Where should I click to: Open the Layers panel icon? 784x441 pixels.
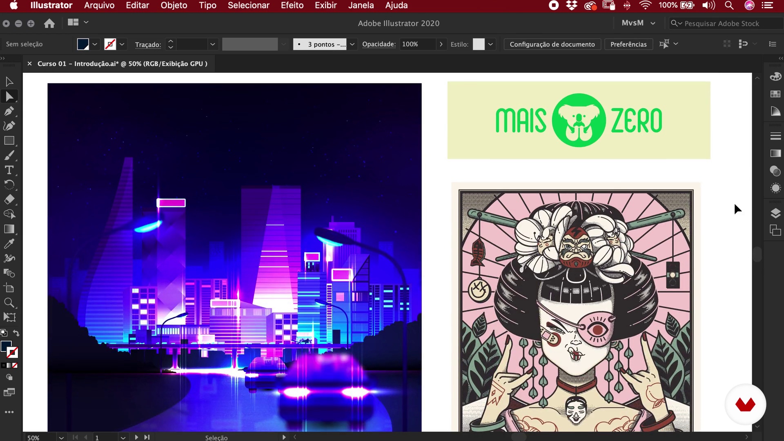(775, 213)
